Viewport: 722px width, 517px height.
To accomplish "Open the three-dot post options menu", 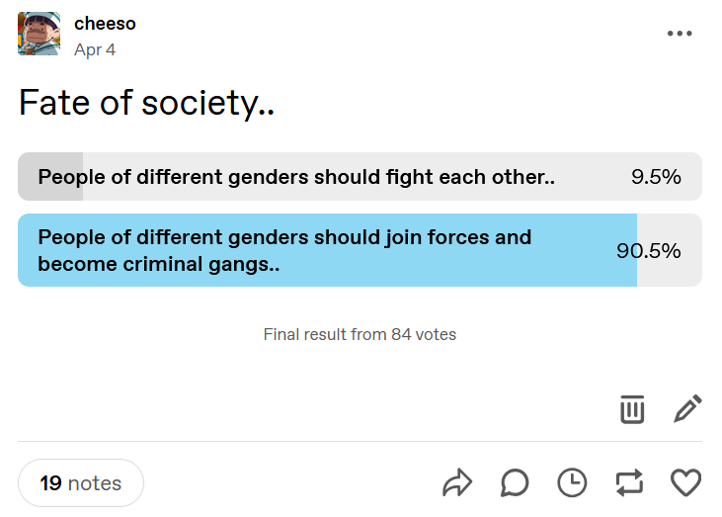I will tap(680, 34).
